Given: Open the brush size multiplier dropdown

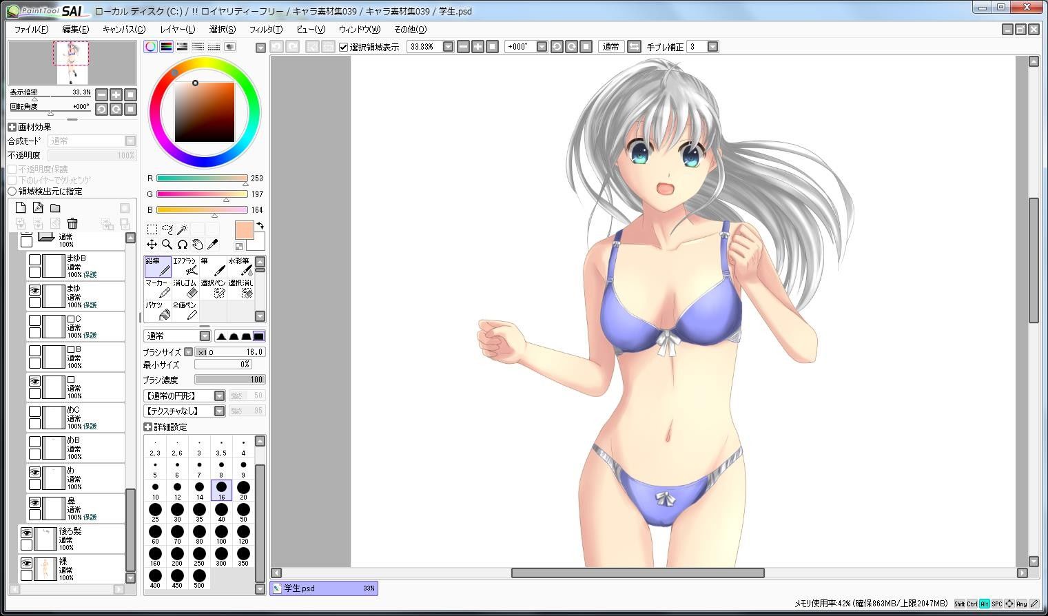Looking at the screenshot, I should (188, 352).
